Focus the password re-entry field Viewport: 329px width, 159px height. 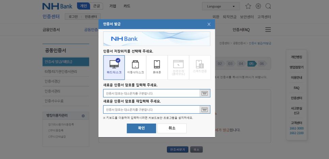[151, 110]
